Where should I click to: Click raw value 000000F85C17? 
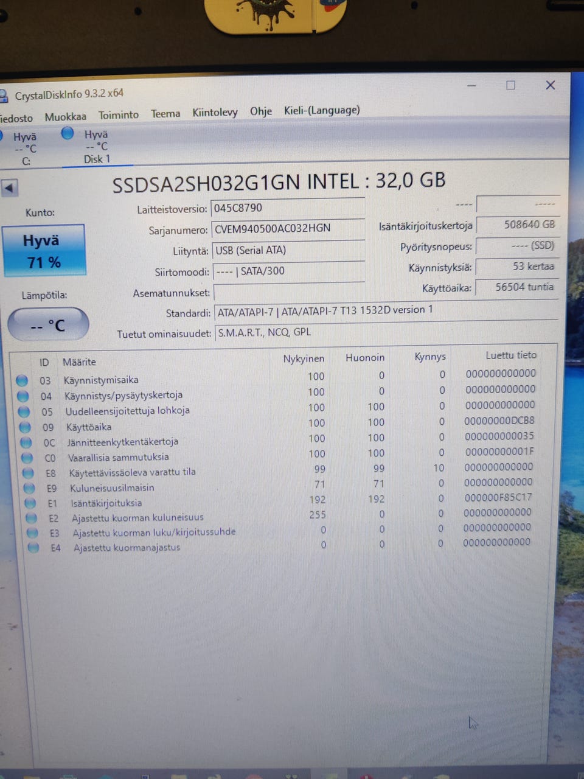[498, 497]
